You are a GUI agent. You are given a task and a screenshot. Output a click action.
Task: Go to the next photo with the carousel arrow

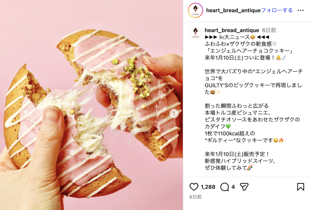click(x=174, y=114)
